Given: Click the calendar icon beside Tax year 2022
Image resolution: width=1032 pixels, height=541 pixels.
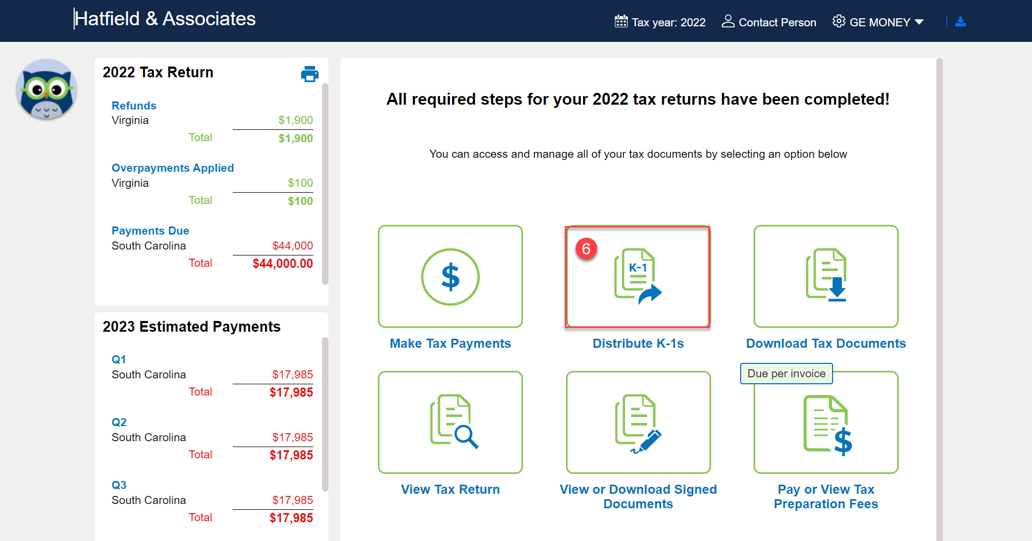Looking at the screenshot, I should click(x=622, y=21).
